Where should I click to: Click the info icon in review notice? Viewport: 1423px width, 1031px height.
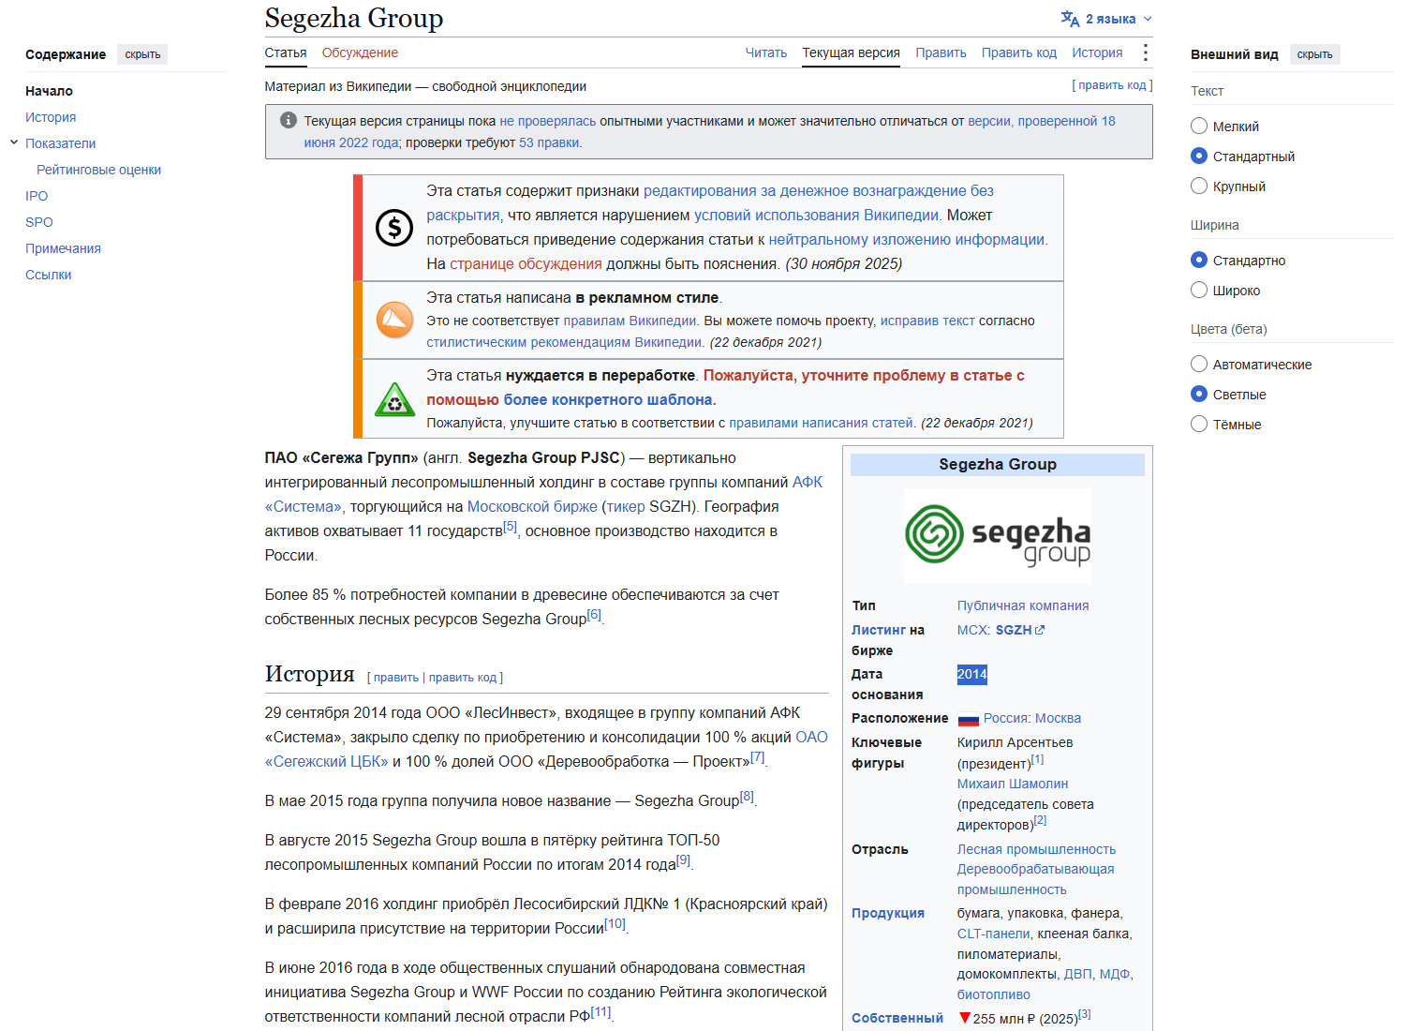pos(289,121)
